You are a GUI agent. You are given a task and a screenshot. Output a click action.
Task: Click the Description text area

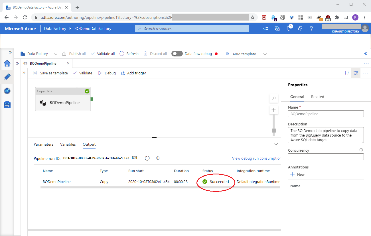(326, 135)
